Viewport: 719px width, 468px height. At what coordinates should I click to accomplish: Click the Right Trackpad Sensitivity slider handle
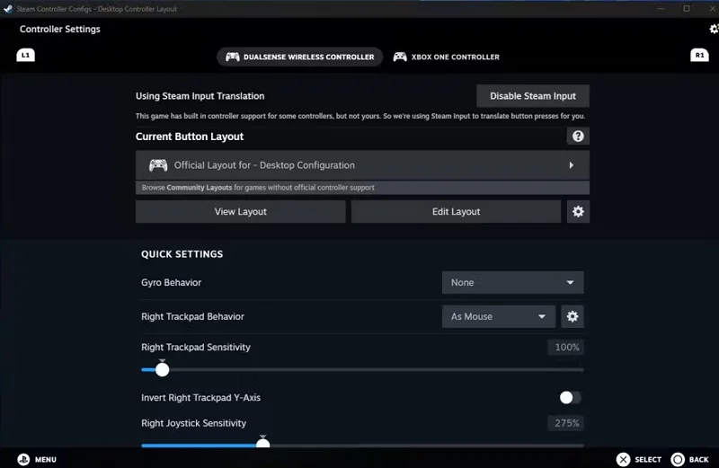click(162, 369)
